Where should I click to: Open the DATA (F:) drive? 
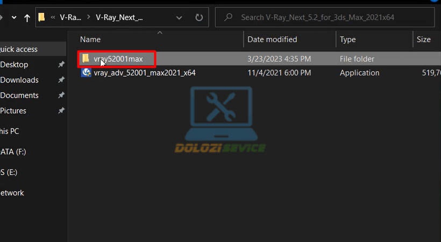coord(13,152)
